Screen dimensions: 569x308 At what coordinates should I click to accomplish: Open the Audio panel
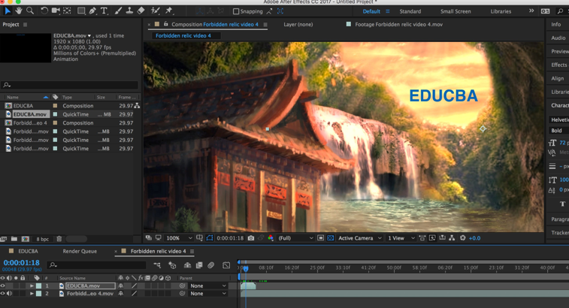point(558,38)
